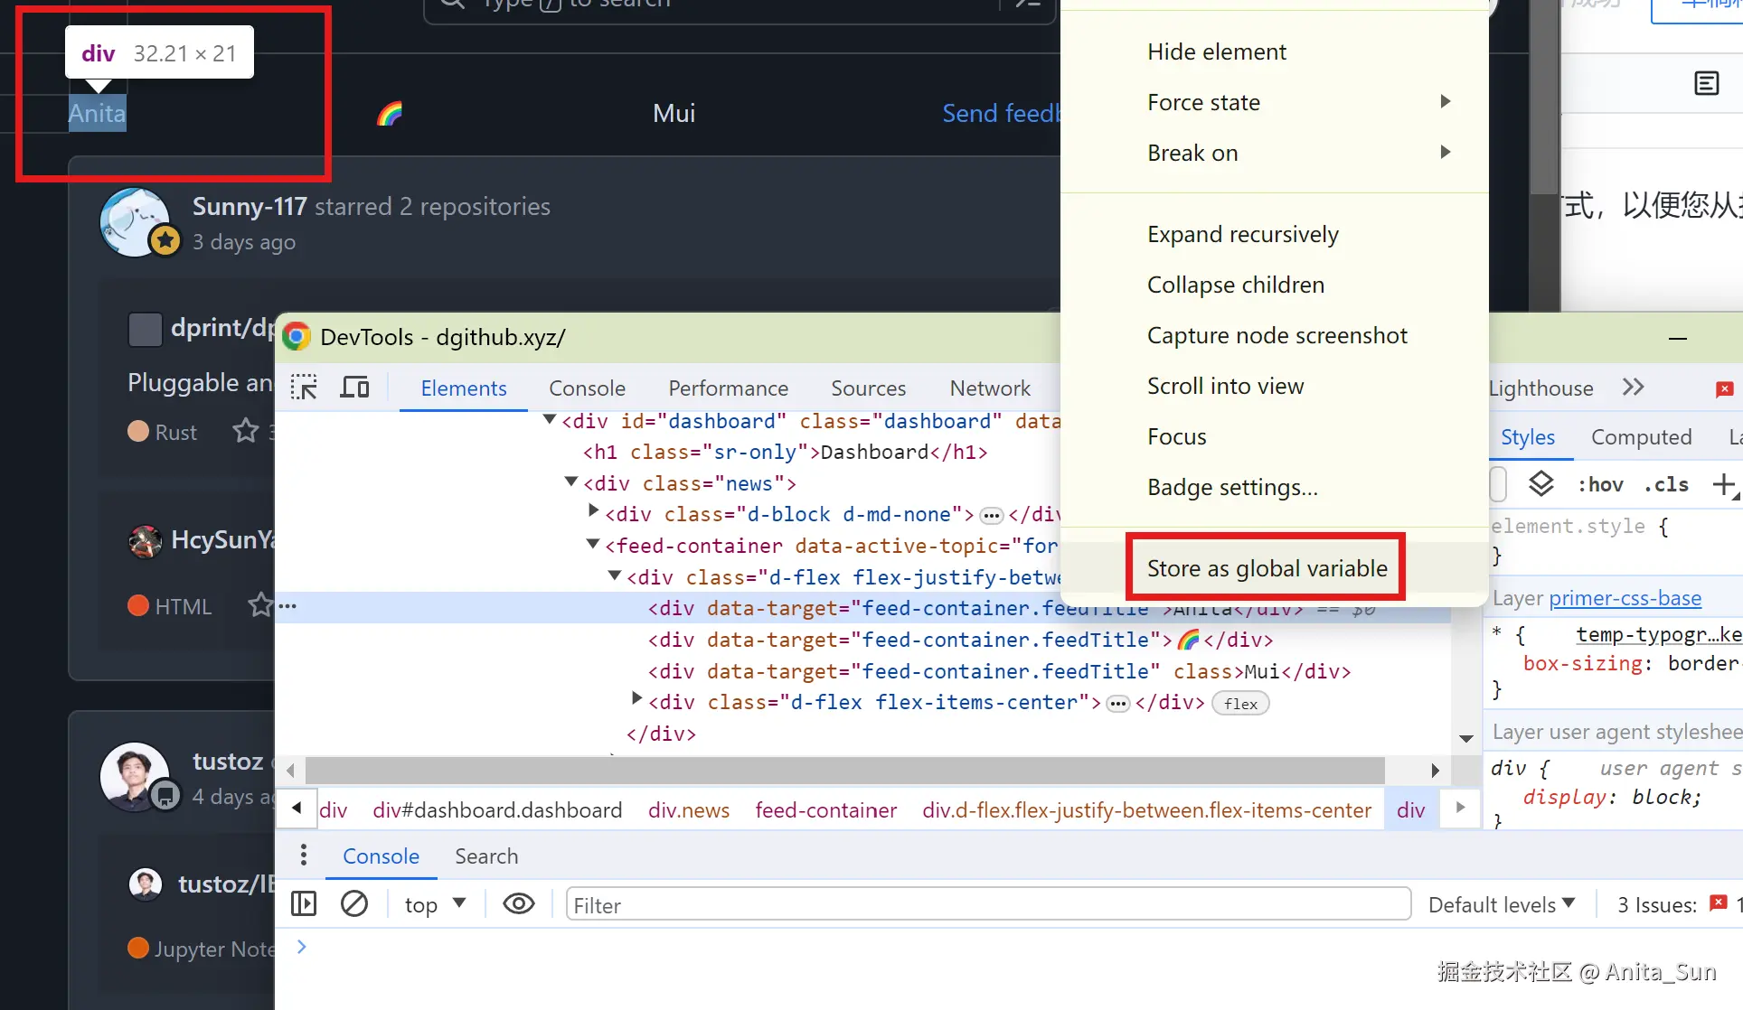Click the inspect element picker icon
The width and height of the screenshot is (1743, 1010).
[304, 388]
